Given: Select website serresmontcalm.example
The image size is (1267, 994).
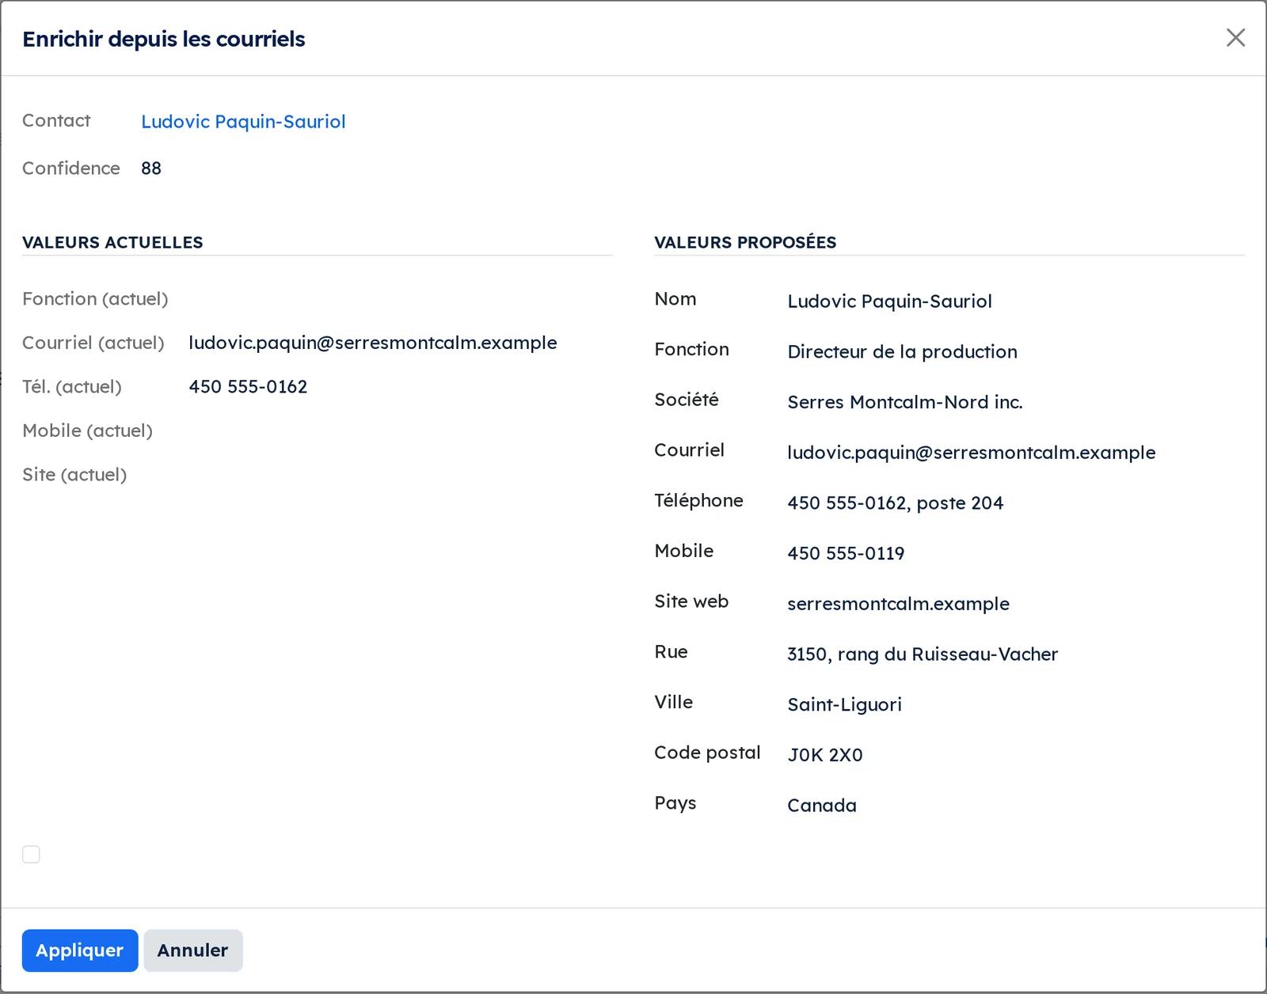Looking at the screenshot, I should click(898, 604).
